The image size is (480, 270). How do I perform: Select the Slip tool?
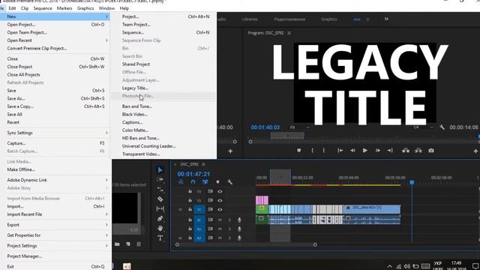tap(160, 208)
